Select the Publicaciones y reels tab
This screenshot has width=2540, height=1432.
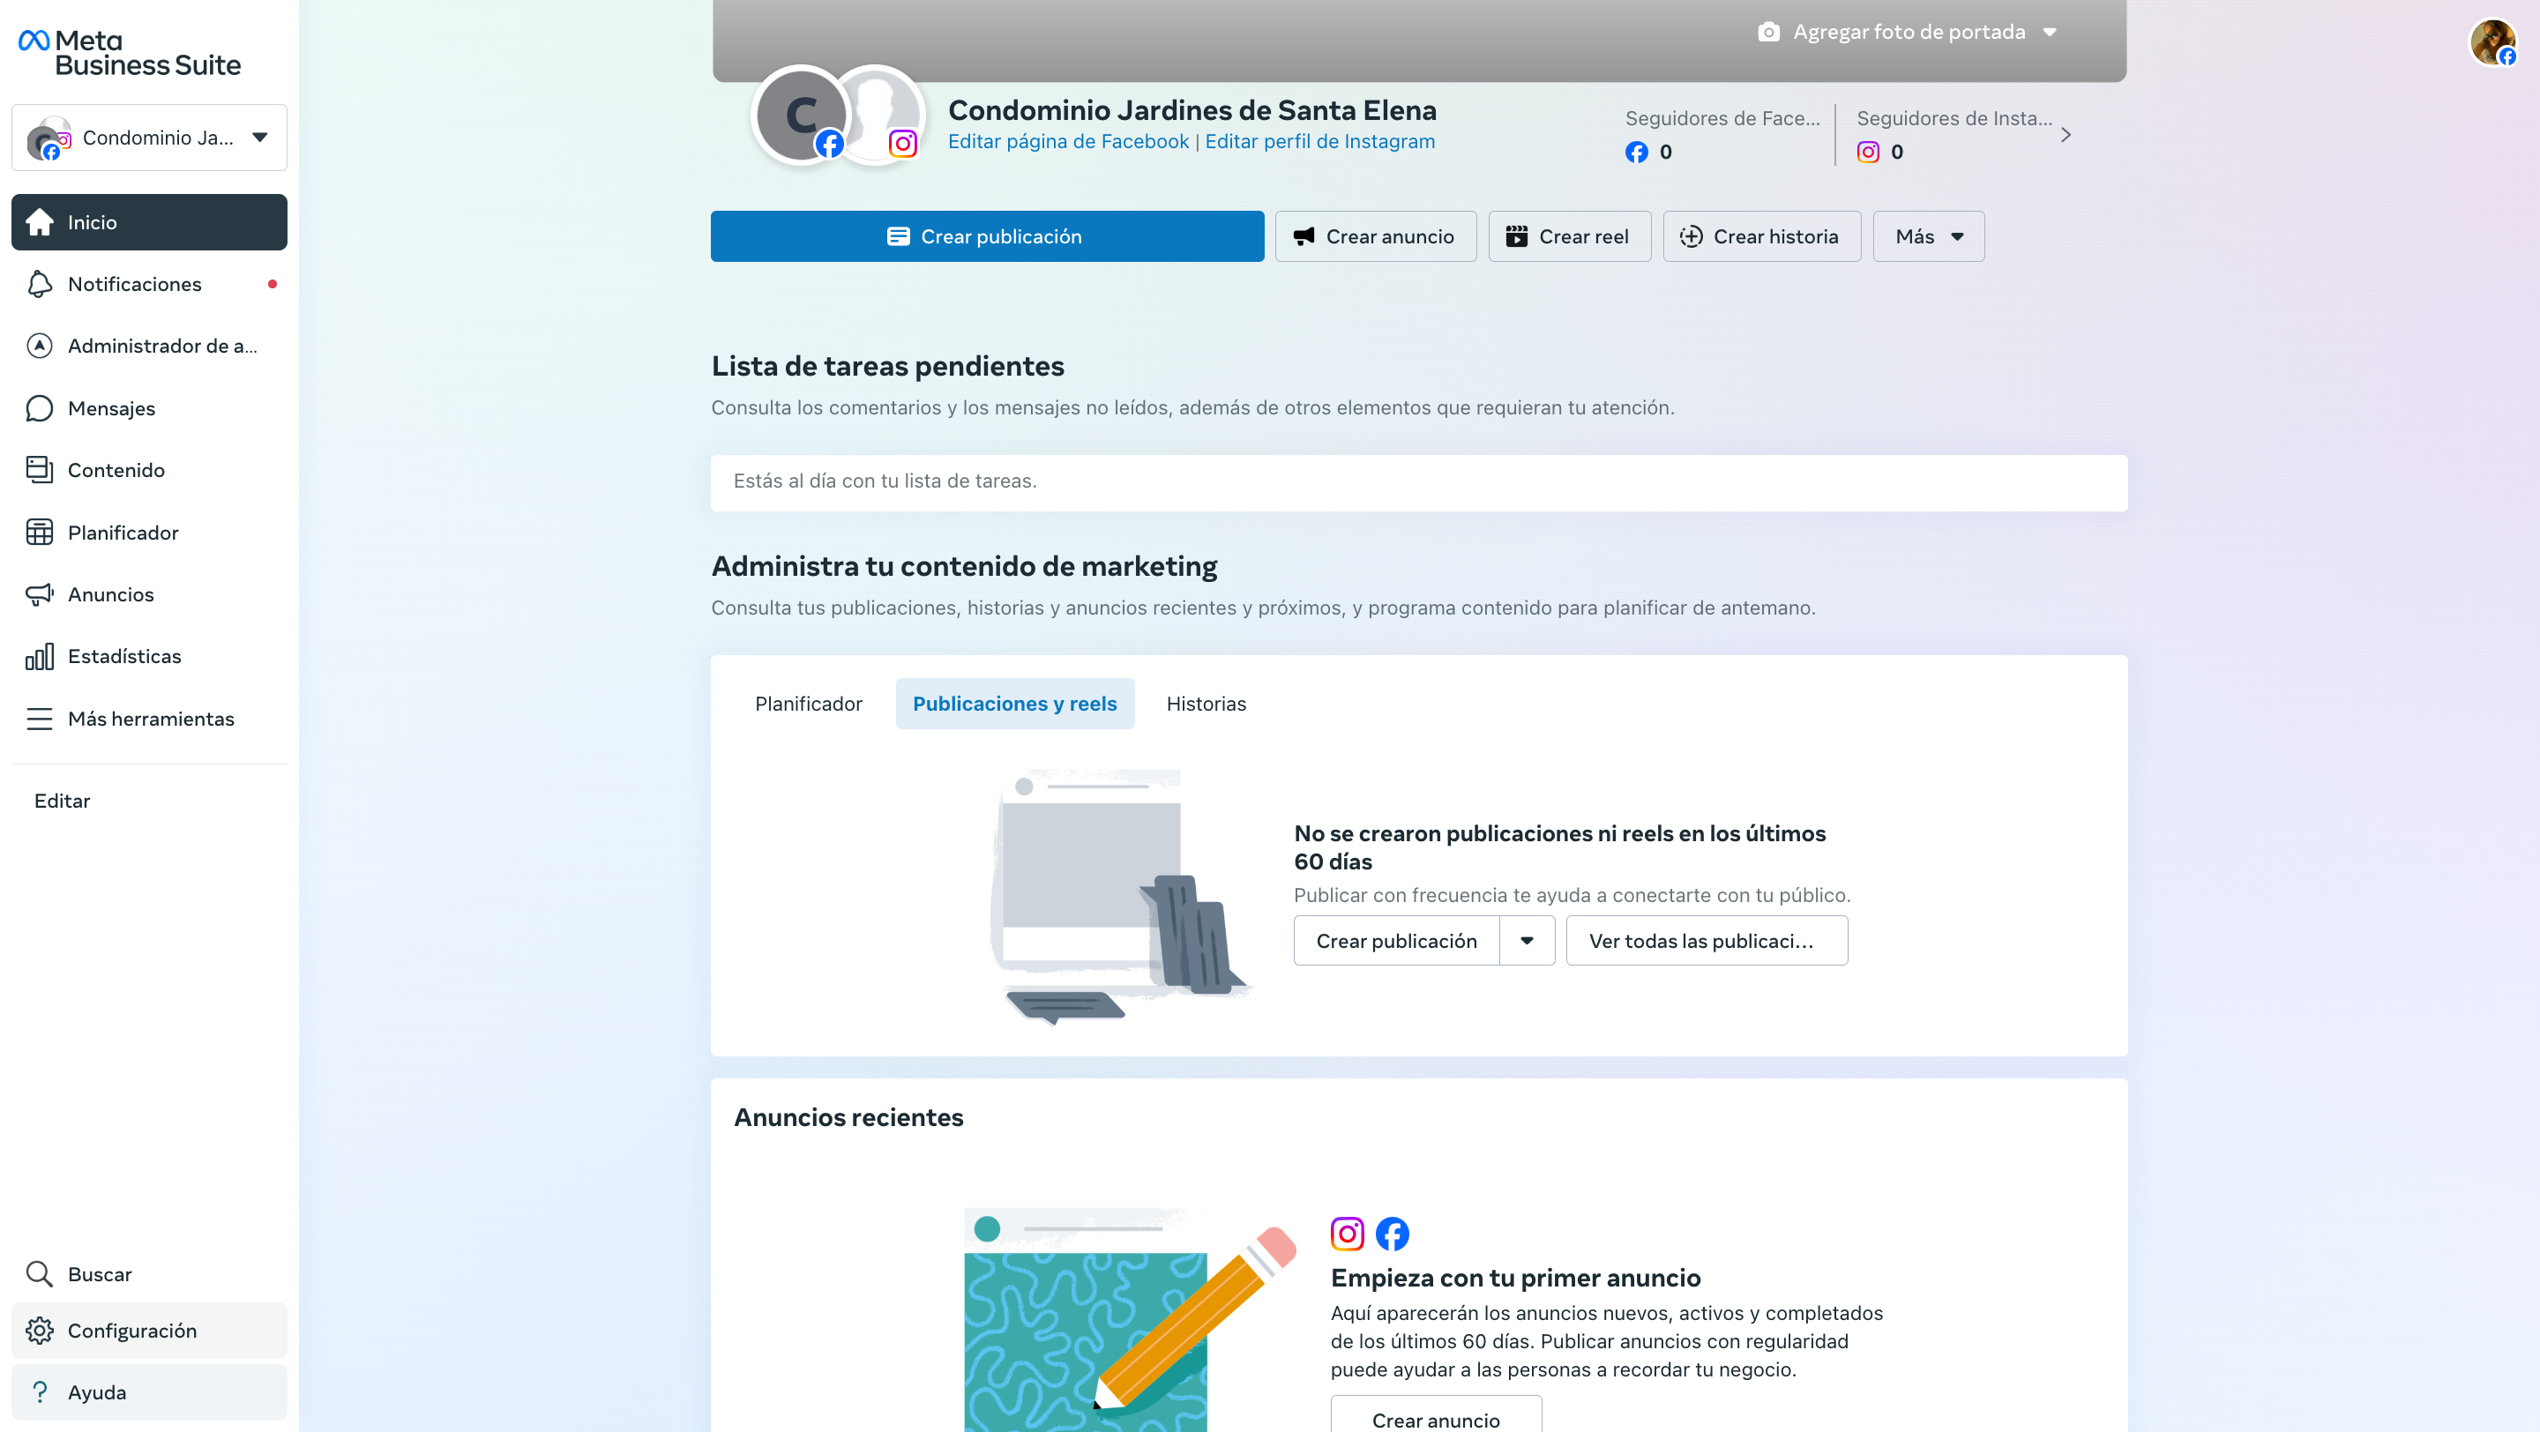coord(1014,704)
